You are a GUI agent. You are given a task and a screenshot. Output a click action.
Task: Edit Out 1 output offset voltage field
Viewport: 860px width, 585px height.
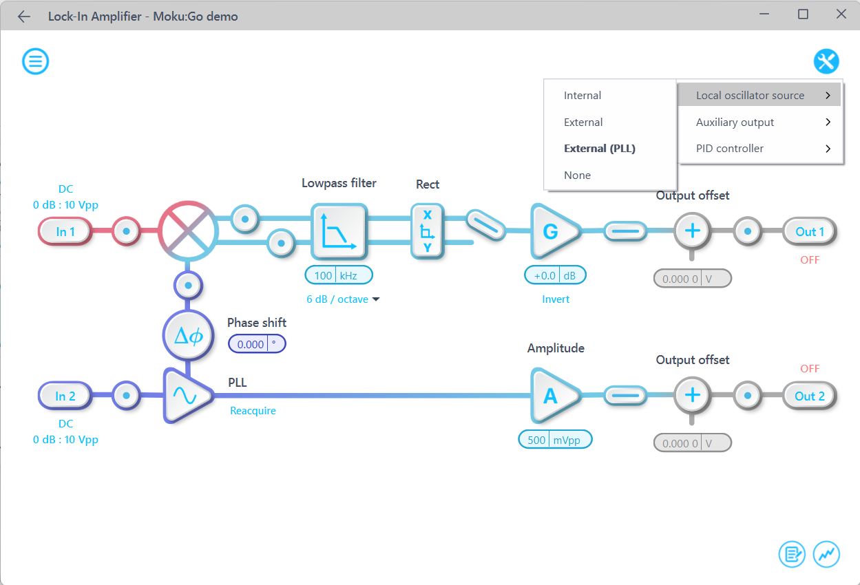(x=692, y=279)
